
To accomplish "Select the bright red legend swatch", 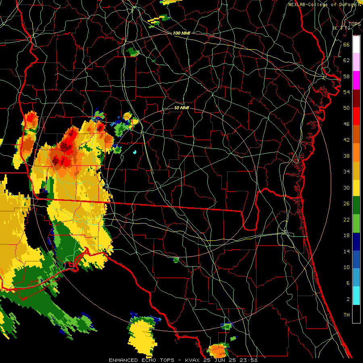I will click(x=356, y=116).
